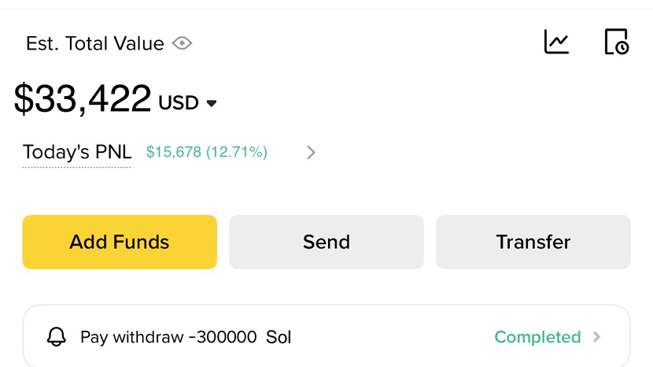Click the Sol token label in notification
653x367 pixels.
(x=279, y=337)
